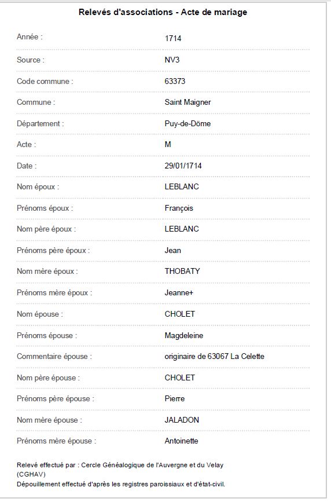Click the commune code 63373
This screenshot has width=331, height=502.
(x=175, y=81)
